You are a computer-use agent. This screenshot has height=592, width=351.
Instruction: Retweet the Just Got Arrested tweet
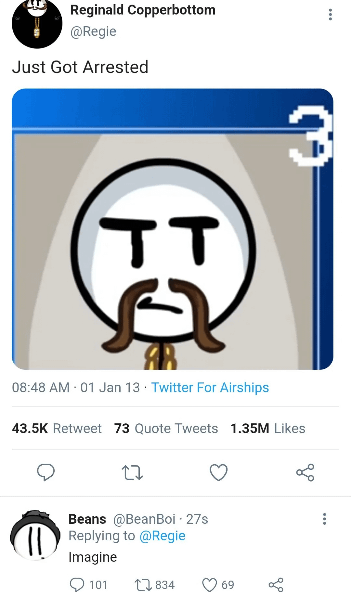tap(132, 473)
